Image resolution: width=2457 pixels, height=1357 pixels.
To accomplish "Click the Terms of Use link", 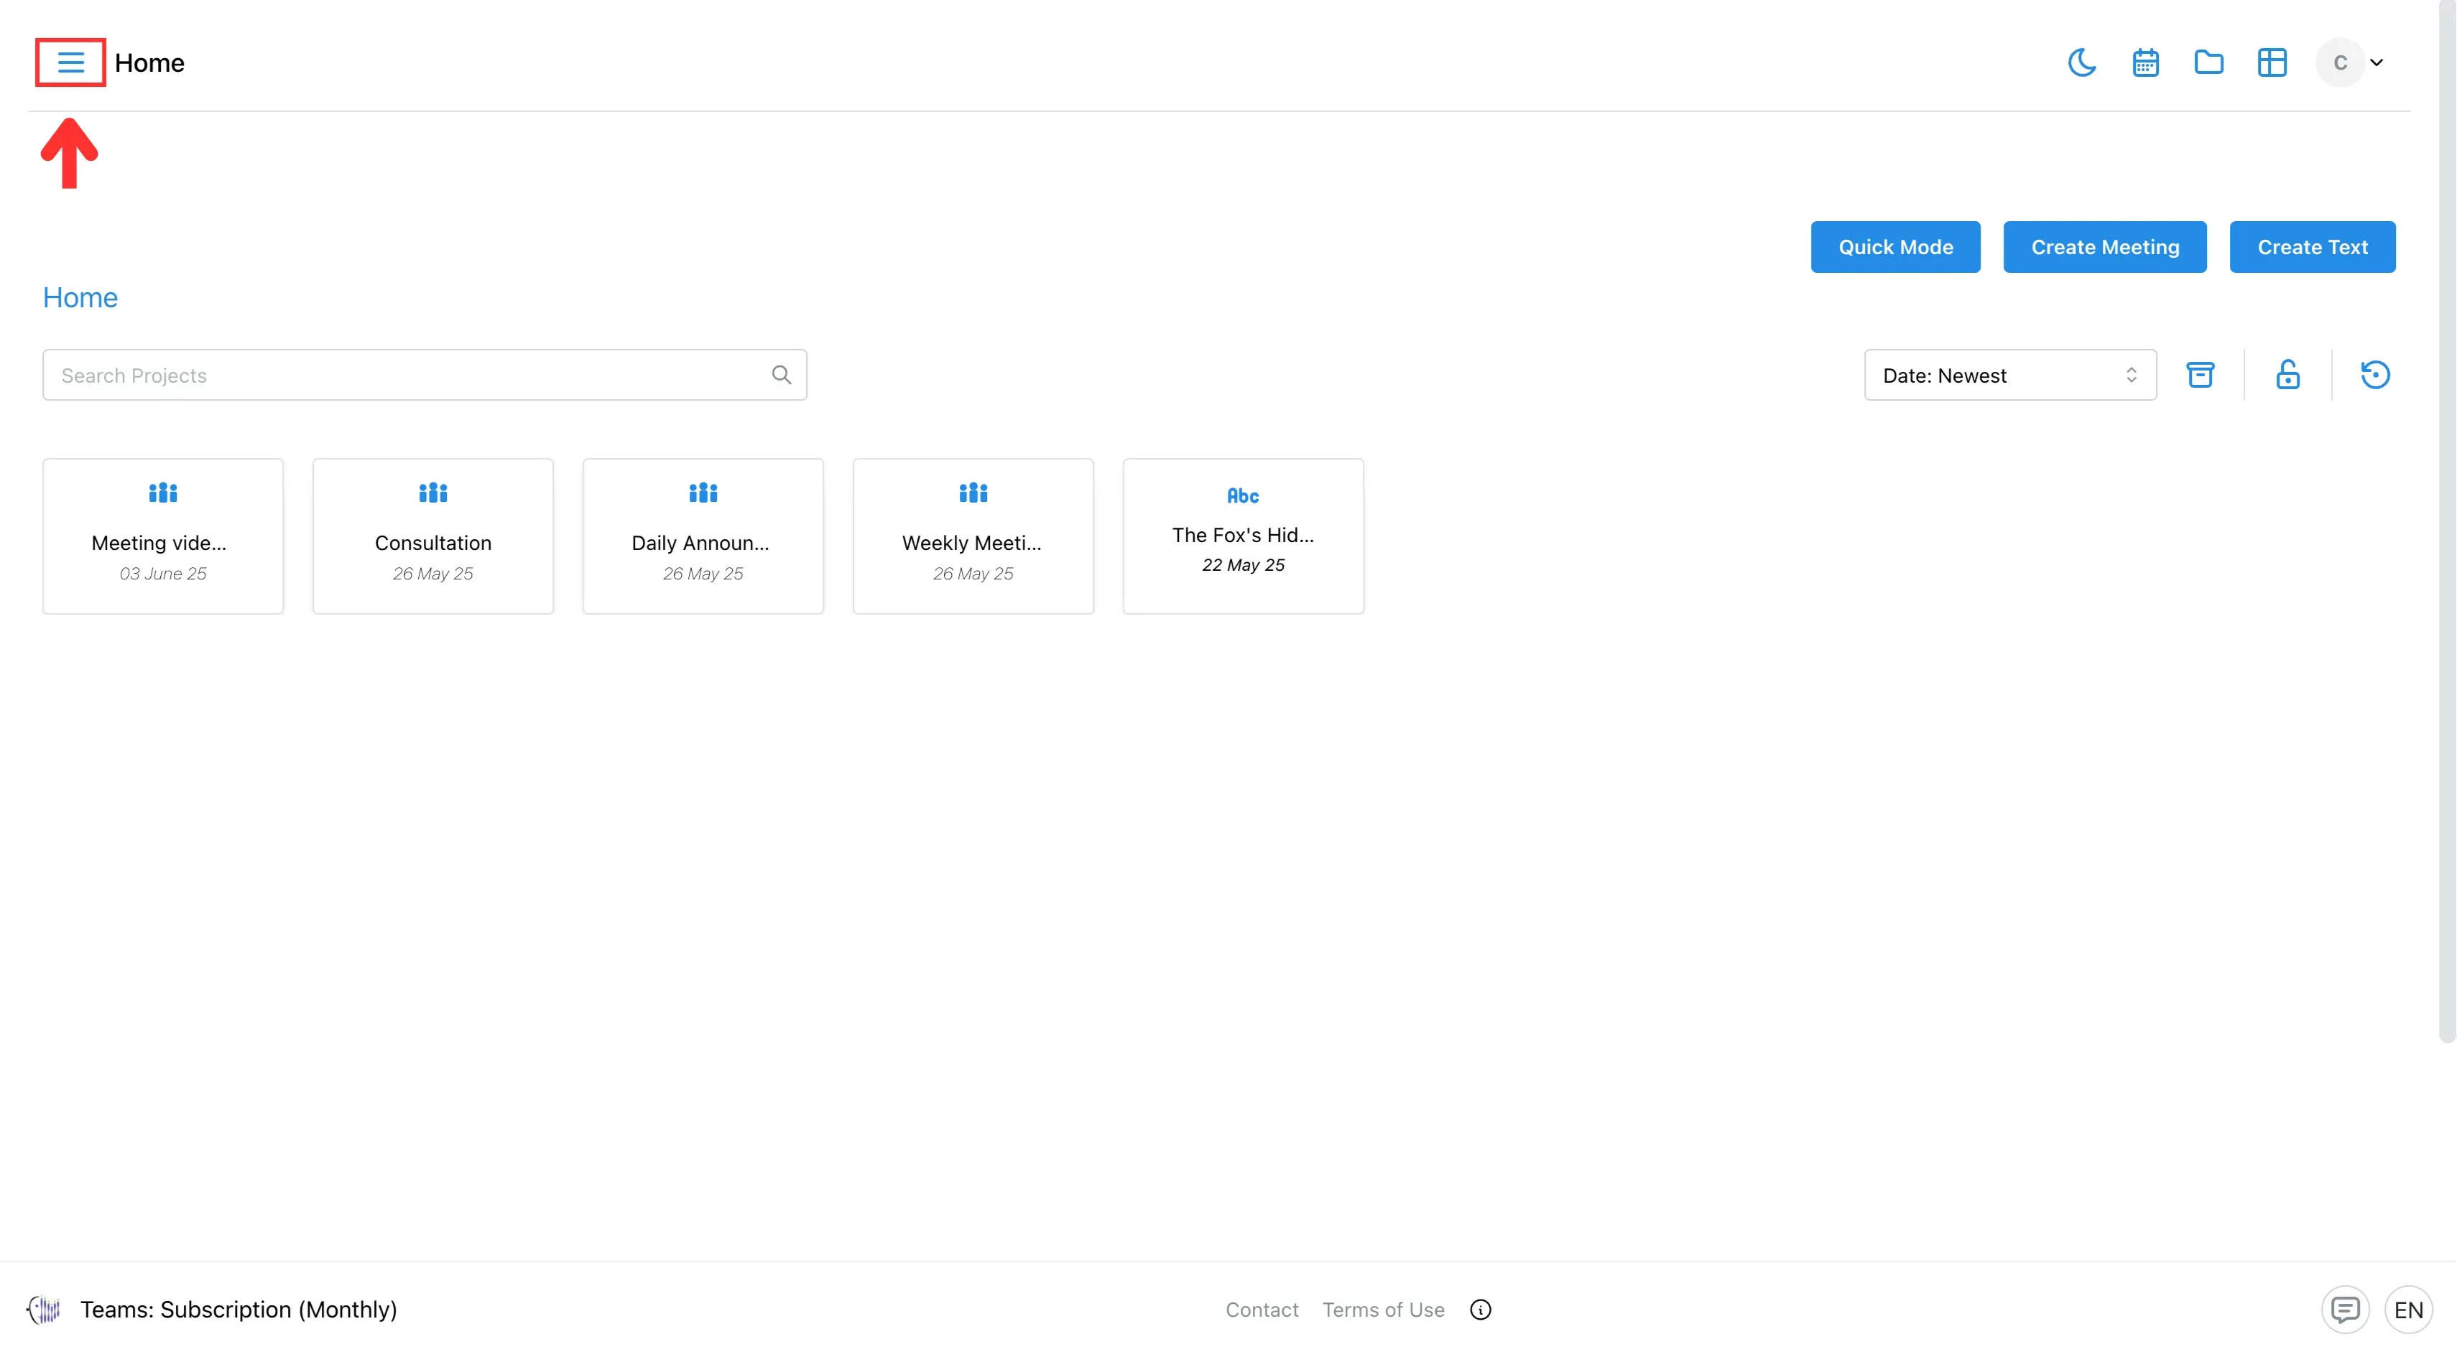I will (1383, 1310).
